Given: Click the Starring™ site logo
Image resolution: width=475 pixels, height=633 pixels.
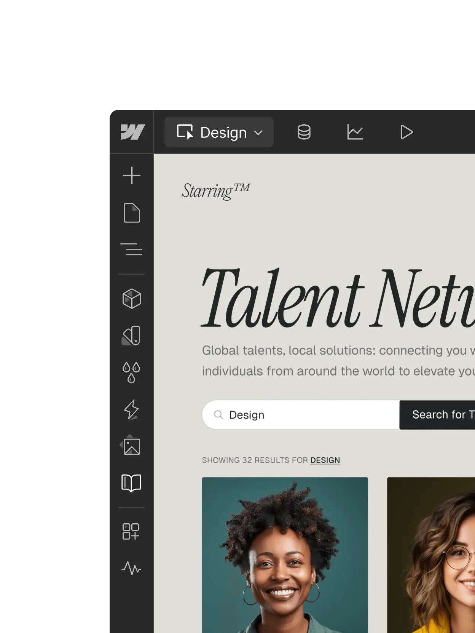Looking at the screenshot, I should coord(216,191).
